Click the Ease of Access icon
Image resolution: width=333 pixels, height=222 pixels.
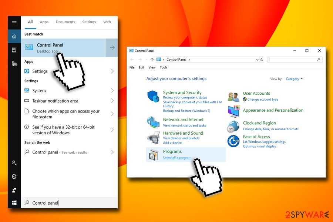pos(233,141)
